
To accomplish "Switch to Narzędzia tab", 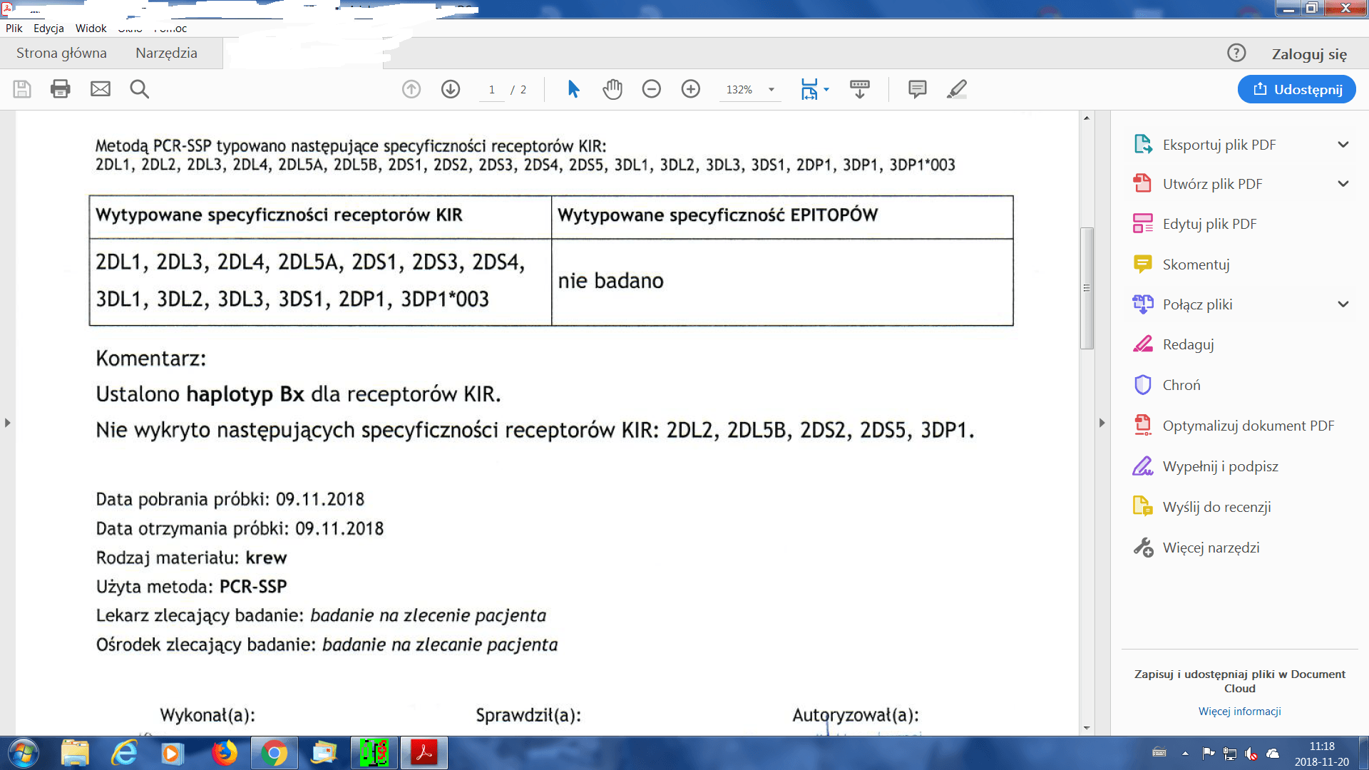I will (x=166, y=53).
